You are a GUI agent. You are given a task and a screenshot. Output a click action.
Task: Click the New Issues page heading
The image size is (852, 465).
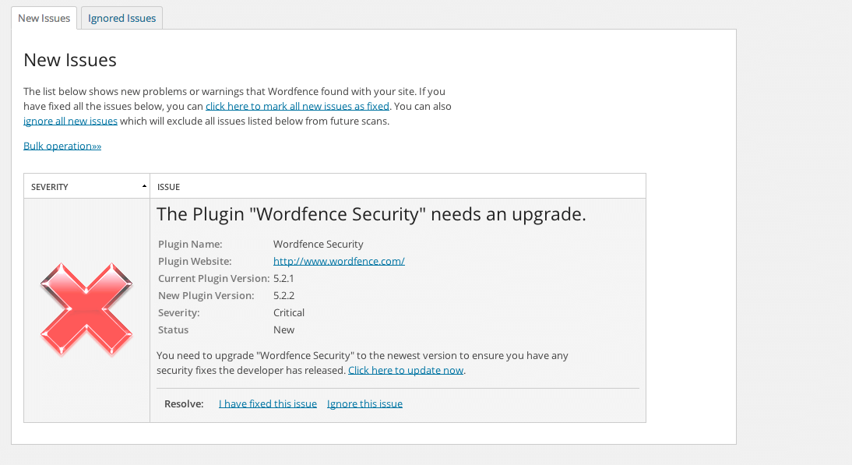pyautogui.click(x=70, y=60)
